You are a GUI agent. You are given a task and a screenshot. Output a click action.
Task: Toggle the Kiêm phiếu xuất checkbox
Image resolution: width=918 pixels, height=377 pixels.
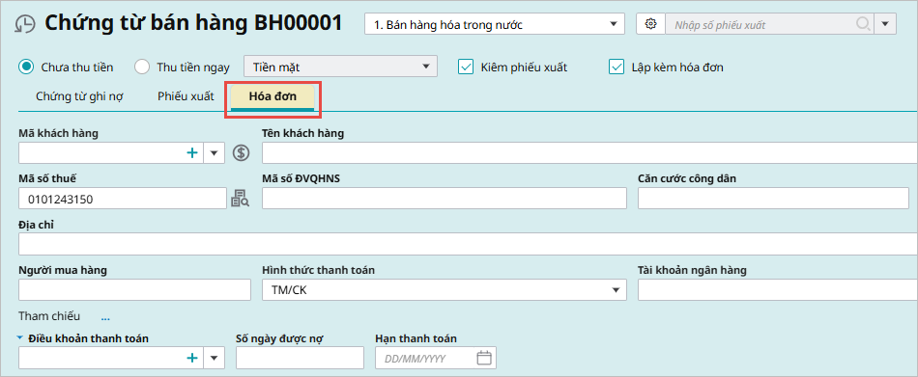(x=466, y=67)
